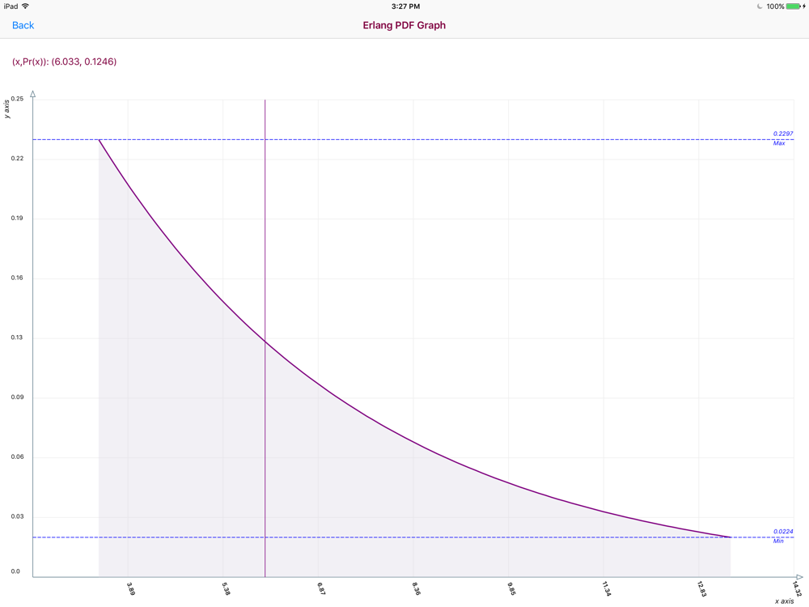Viewport: 809px width, 607px height.
Task: Go back using the Back button
Action: (23, 25)
